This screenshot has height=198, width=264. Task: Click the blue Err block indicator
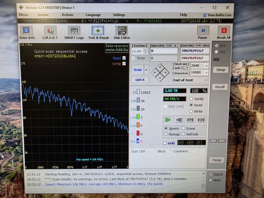point(138,141)
